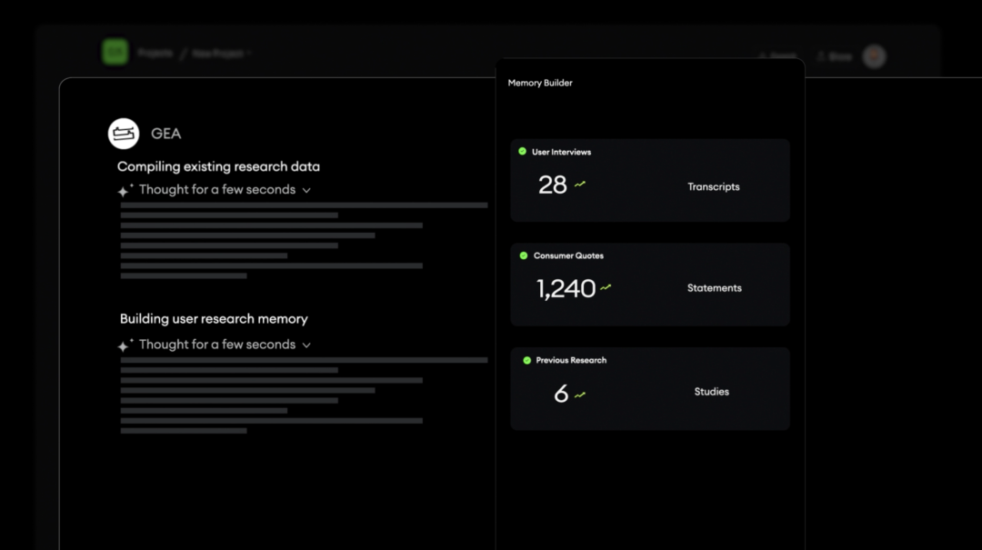982x550 pixels.
Task: Open the New Project dropdown in breadcrumb
Action: click(222, 54)
